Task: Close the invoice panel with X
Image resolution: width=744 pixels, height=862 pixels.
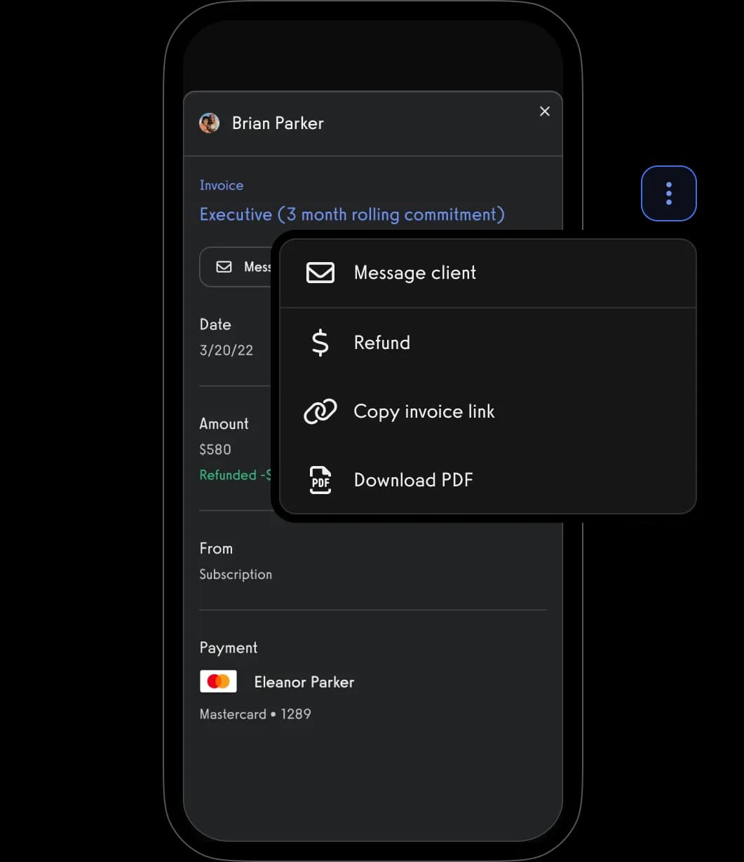Action: pos(544,111)
